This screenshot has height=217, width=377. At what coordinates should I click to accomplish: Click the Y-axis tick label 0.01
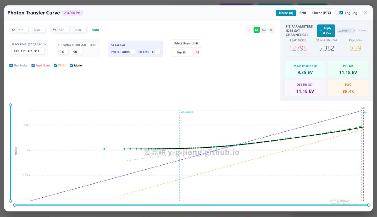tap(25, 175)
